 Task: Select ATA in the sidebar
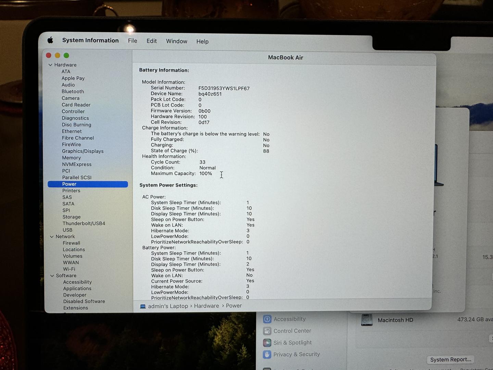coord(66,72)
